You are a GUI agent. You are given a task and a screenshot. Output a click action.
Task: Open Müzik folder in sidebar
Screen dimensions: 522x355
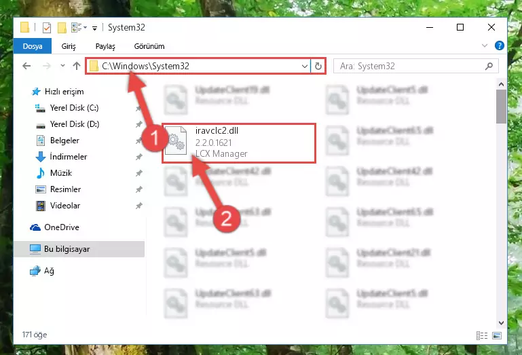[60, 173]
